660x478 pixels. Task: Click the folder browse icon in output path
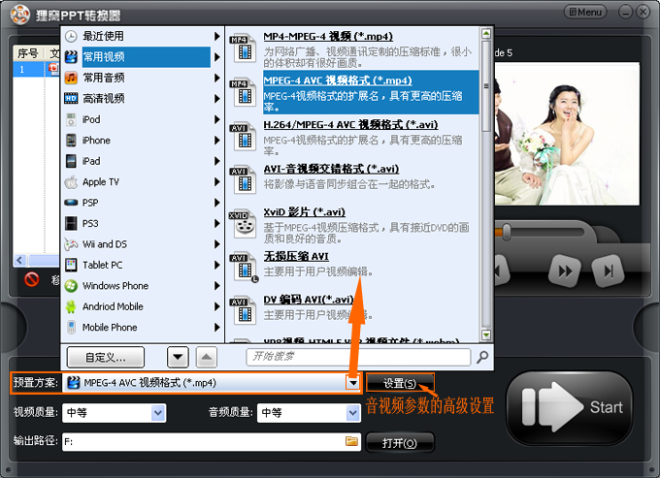(x=351, y=441)
